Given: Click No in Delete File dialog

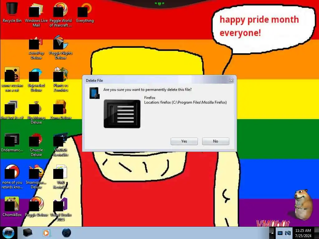Looking at the screenshot, I should pyautogui.click(x=216, y=141).
